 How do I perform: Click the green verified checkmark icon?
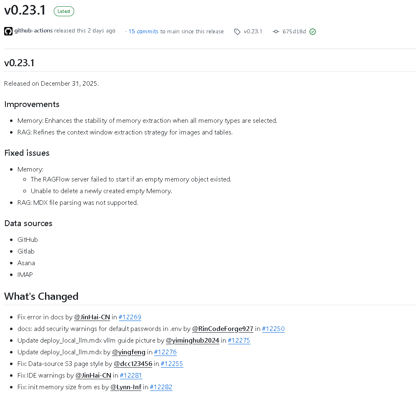pyautogui.click(x=313, y=32)
